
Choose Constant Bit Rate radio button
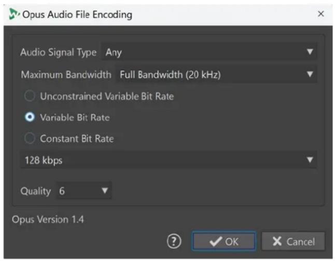point(30,138)
